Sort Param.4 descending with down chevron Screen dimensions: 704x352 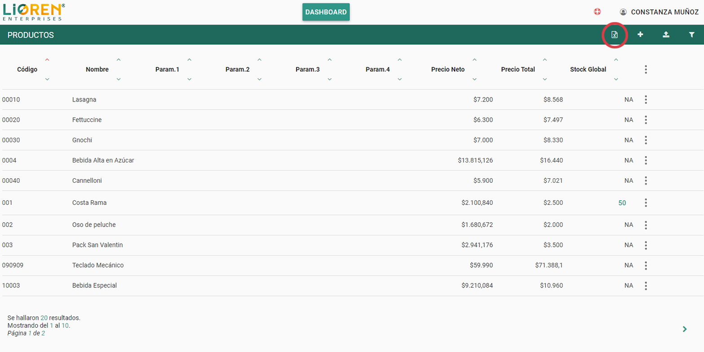pyautogui.click(x=399, y=79)
